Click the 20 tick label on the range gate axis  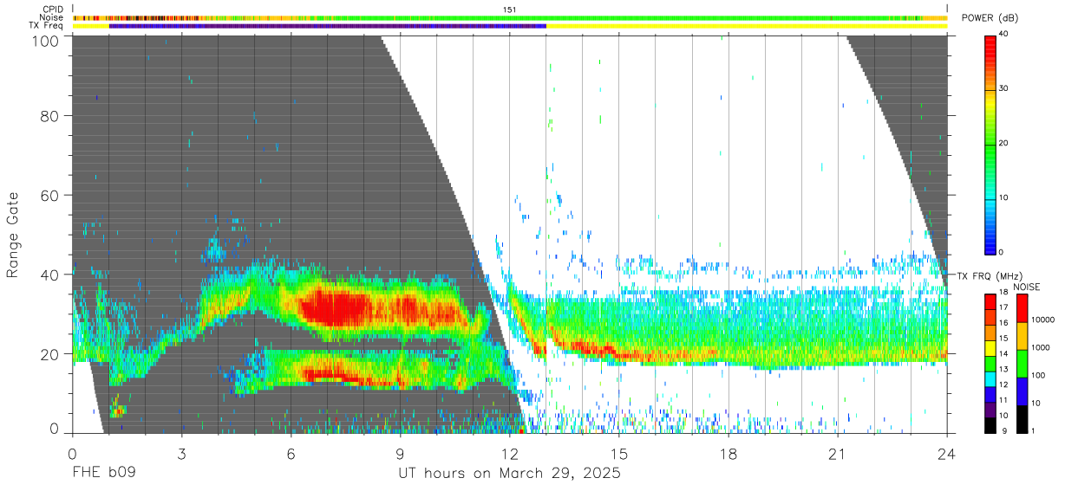pyautogui.click(x=49, y=354)
